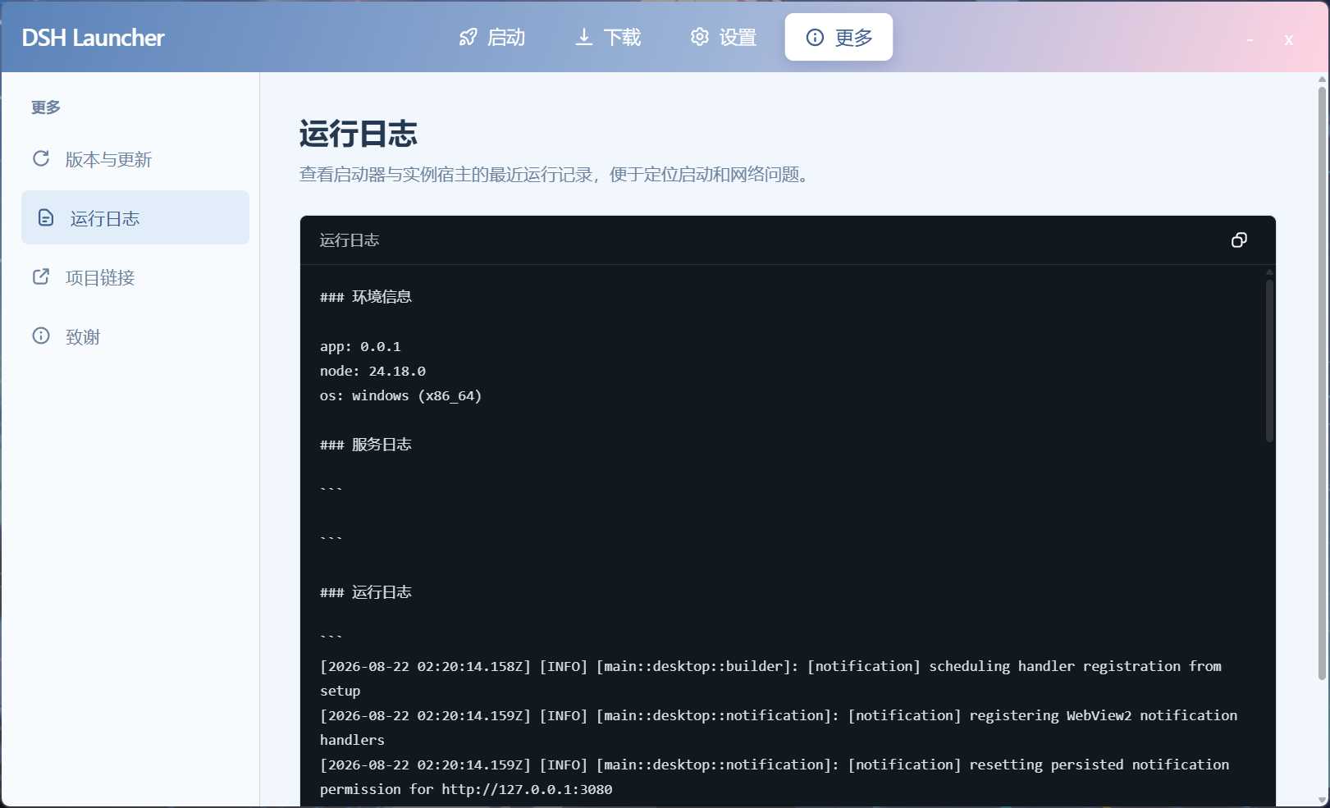1330x808 pixels.
Task: Click the download arrow icon beside 下载
Action: coord(583,38)
